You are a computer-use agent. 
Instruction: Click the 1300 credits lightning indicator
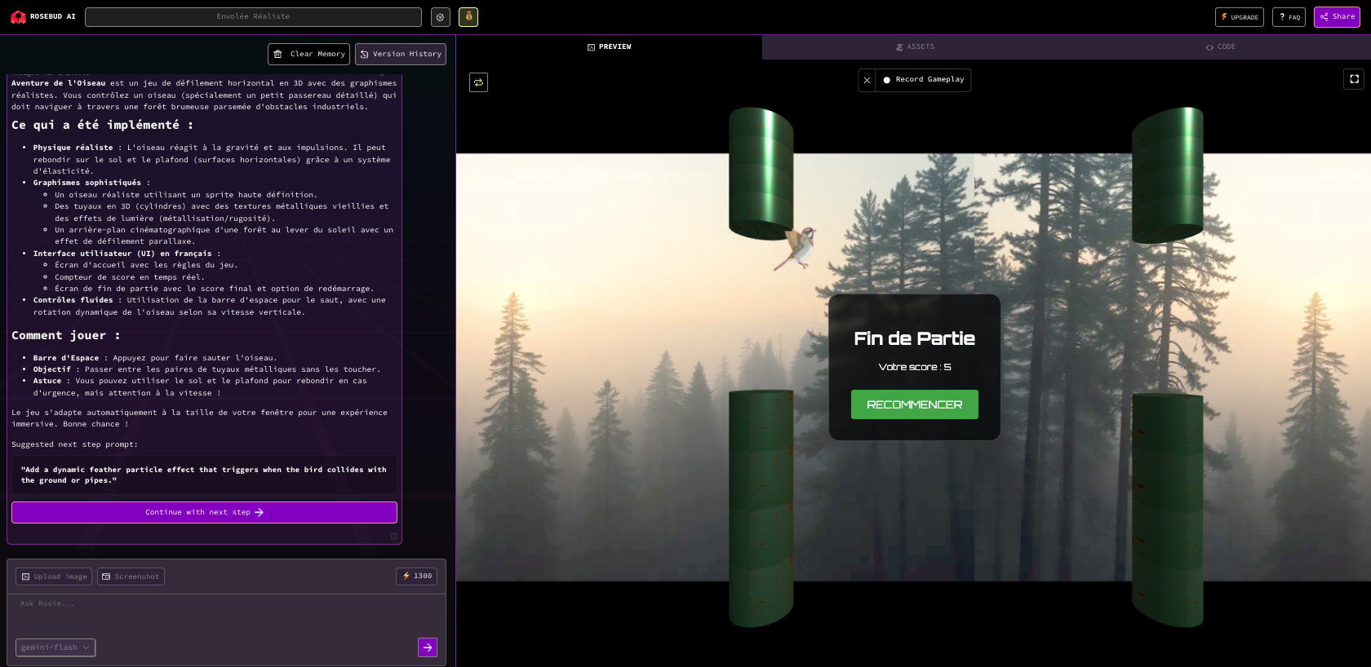(417, 576)
